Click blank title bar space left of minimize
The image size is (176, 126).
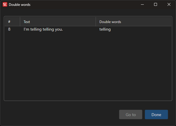click(88, 5)
